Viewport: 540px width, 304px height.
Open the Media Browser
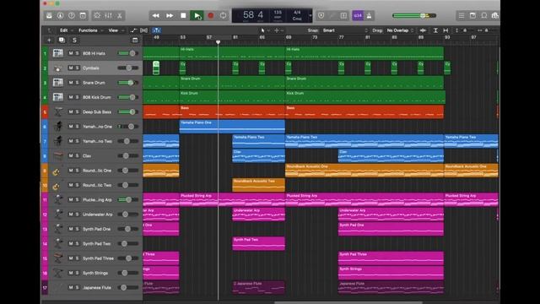[495, 15]
